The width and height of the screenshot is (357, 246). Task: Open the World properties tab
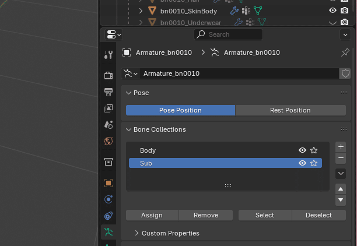click(108, 141)
